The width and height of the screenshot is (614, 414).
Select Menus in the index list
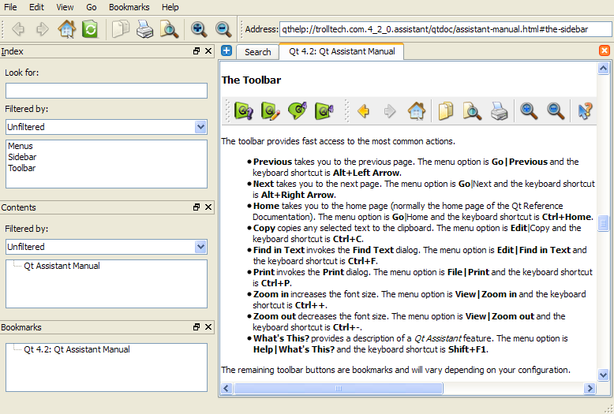coord(21,146)
